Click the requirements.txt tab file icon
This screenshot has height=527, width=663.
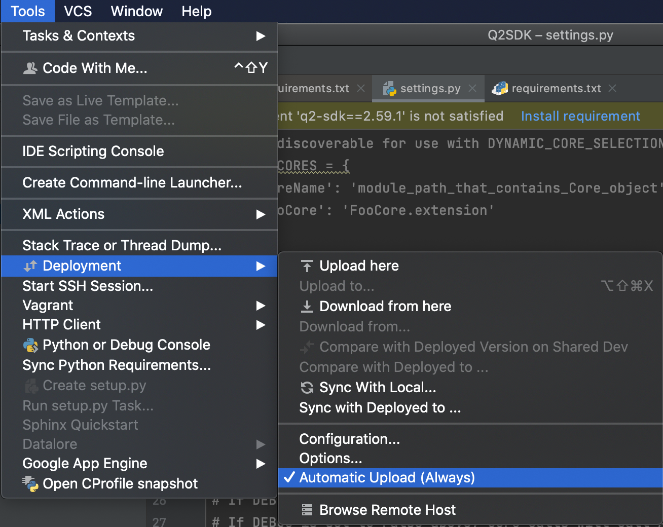(500, 88)
